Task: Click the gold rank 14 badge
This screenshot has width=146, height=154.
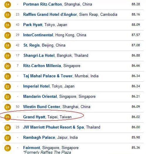Action: coord(8,4)
